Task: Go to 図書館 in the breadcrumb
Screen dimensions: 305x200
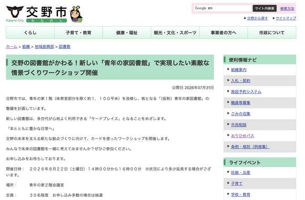Action: click(x=65, y=47)
